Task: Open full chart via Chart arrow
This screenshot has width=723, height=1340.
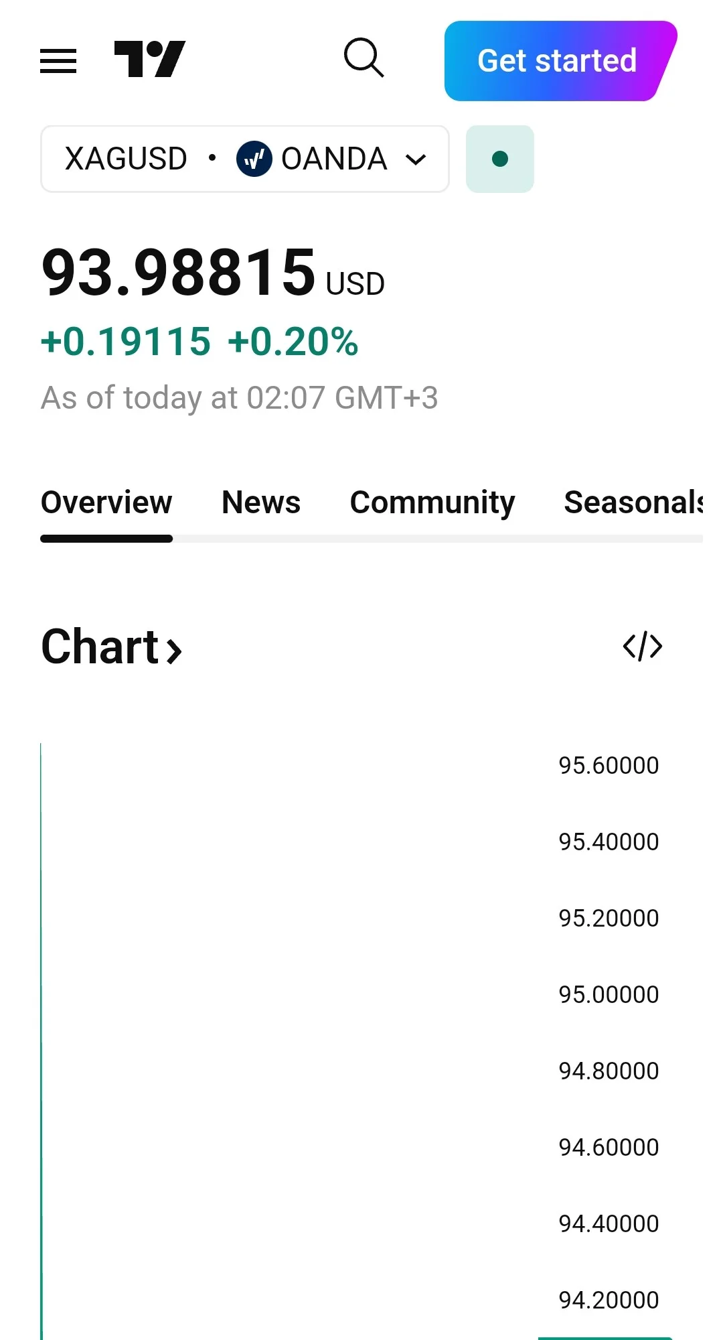Action: point(174,650)
